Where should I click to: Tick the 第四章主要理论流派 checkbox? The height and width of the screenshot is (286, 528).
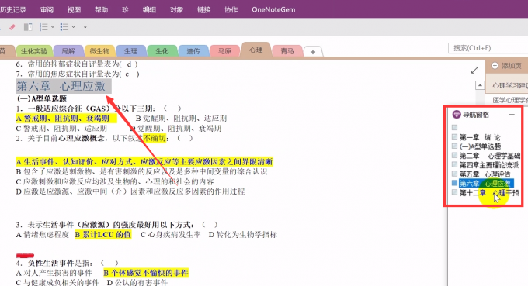[x=454, y=164]
